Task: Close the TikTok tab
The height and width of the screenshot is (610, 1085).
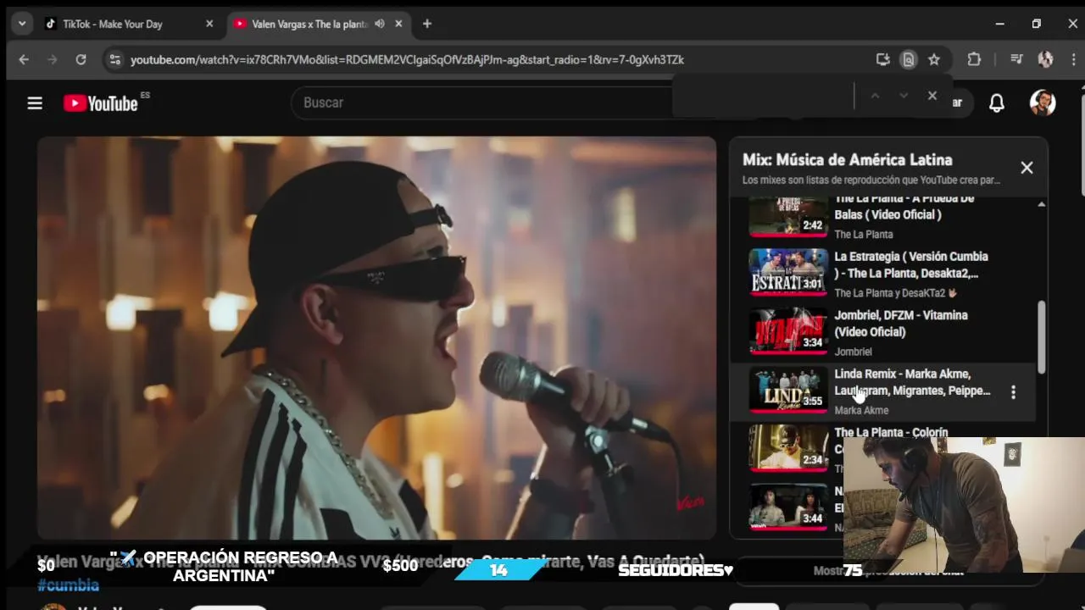Action: coord(209,24)
